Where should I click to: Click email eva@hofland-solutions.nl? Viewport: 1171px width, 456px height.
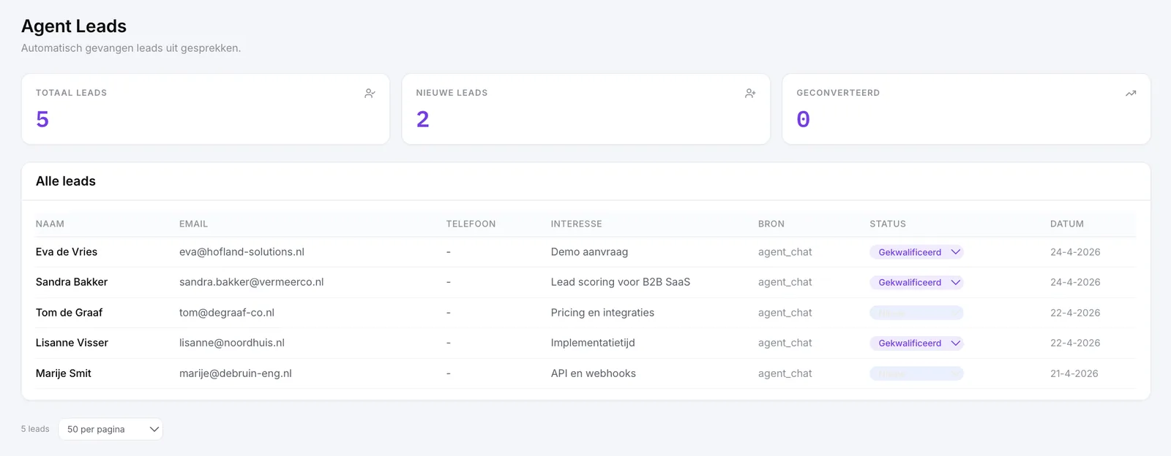(x=242, y=251)
